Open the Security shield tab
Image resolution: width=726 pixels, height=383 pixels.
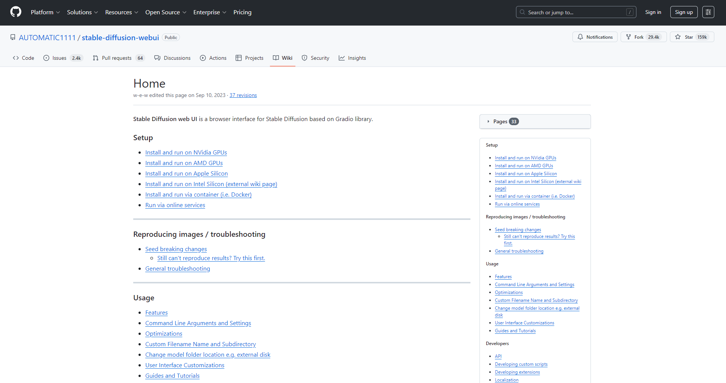click(x=304, y=58)
